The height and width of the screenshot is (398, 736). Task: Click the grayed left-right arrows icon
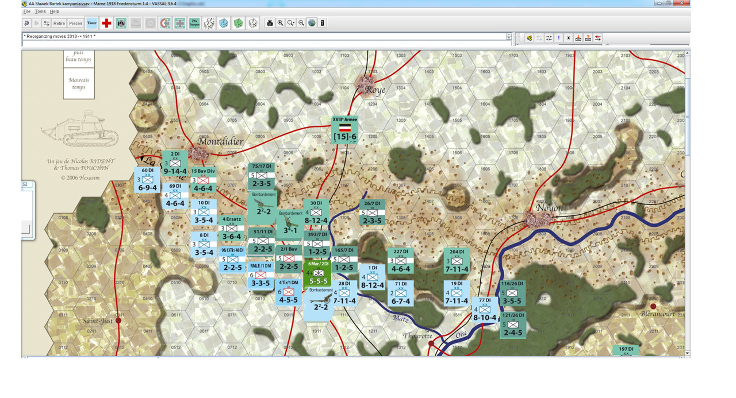[539, 38]
